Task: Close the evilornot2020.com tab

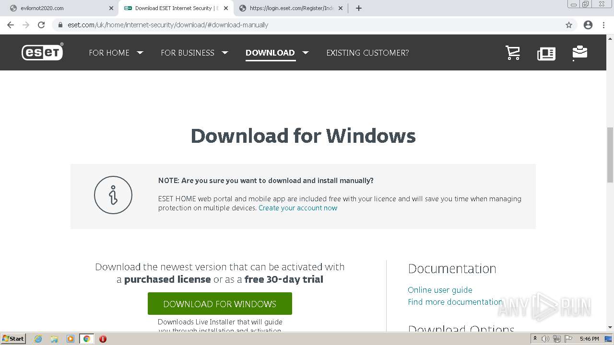Action: 111,8
